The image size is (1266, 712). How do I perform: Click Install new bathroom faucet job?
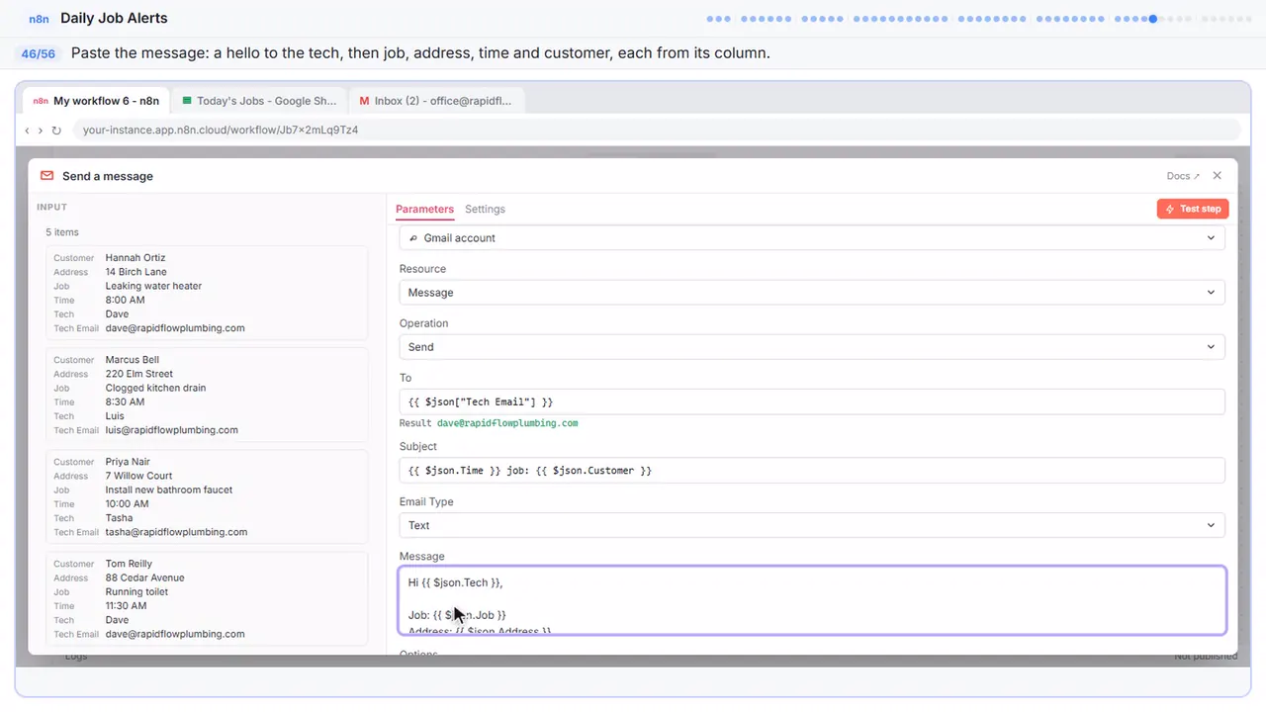[169, 489]
